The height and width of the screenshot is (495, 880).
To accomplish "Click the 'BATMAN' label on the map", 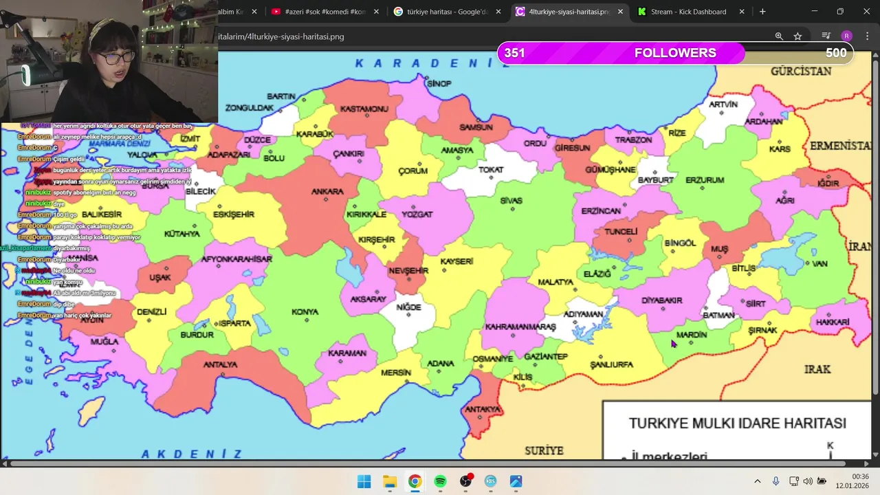I will [718, 316].
